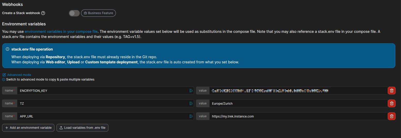Click the Europe/Zurich value field
The image size is (401, 138).
298,103
